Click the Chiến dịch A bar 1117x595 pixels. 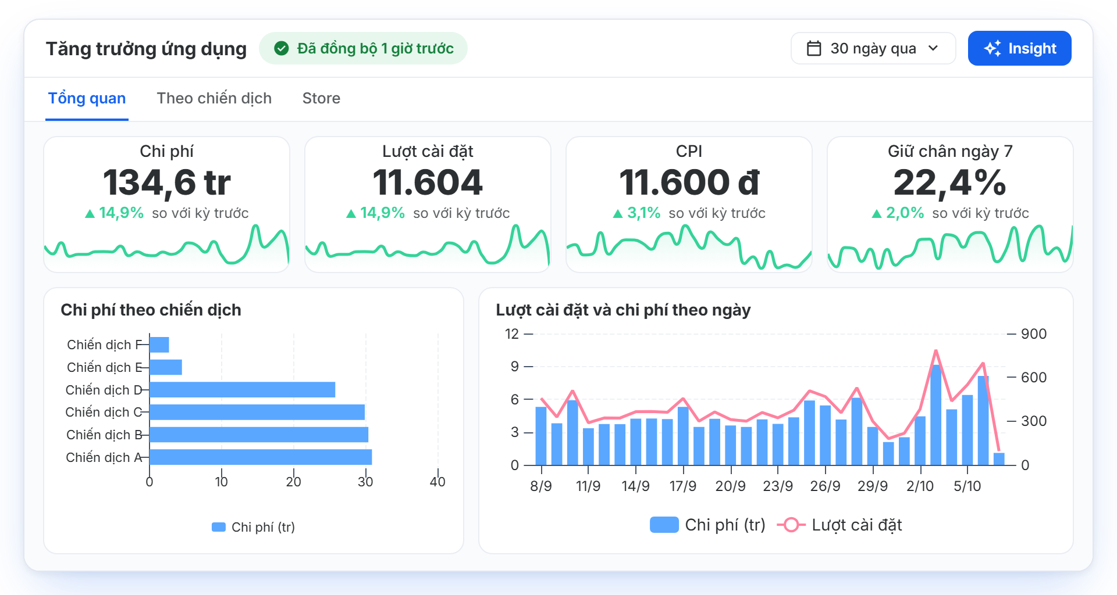[x=261, y=457]
